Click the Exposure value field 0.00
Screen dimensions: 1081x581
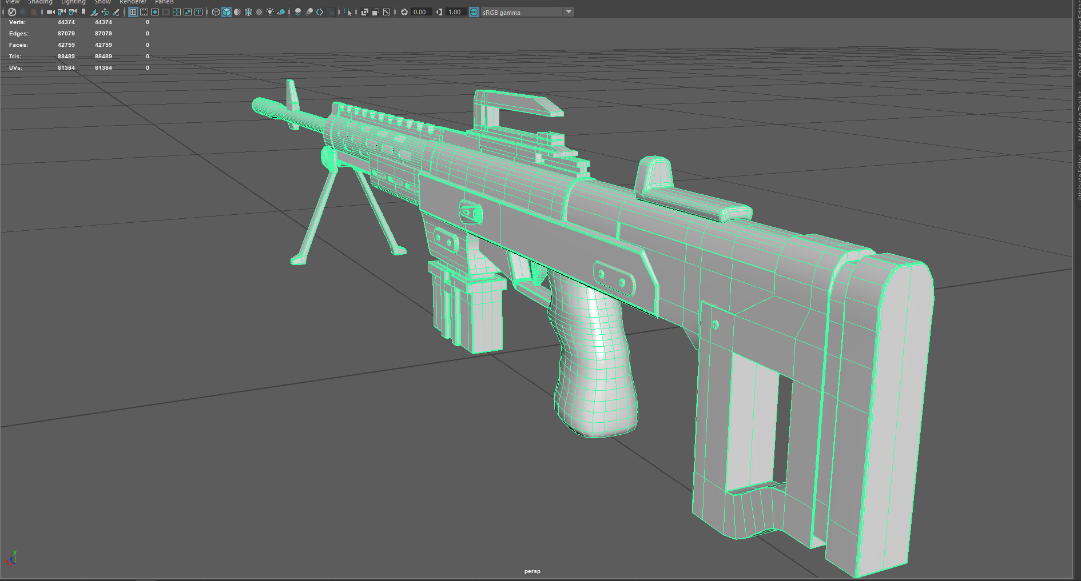coord(420,12)
